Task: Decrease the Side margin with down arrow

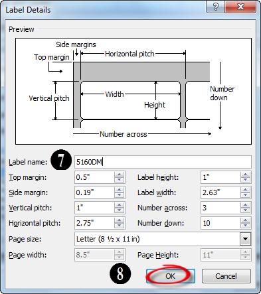Action: coord(120,195)
